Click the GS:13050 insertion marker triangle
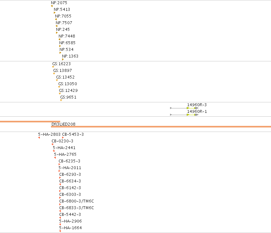 coord(59,87)
